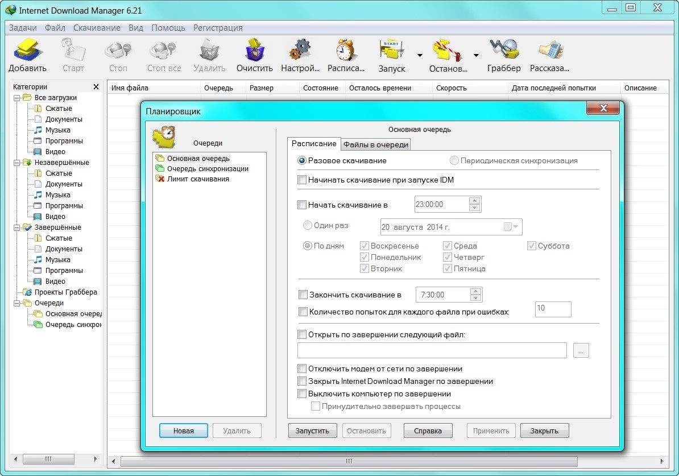Click the Стоп все toolbar icon
Viewport: 679px width, 476px height.
pyautogui.click(x=164, y=55)
